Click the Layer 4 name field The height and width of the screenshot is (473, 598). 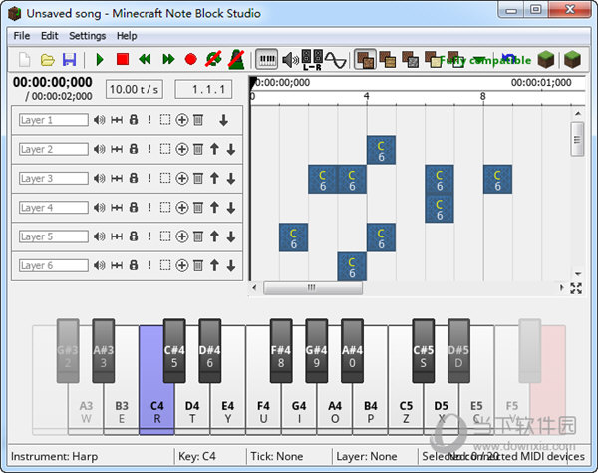pyautogui.click(x=54, y=208)
